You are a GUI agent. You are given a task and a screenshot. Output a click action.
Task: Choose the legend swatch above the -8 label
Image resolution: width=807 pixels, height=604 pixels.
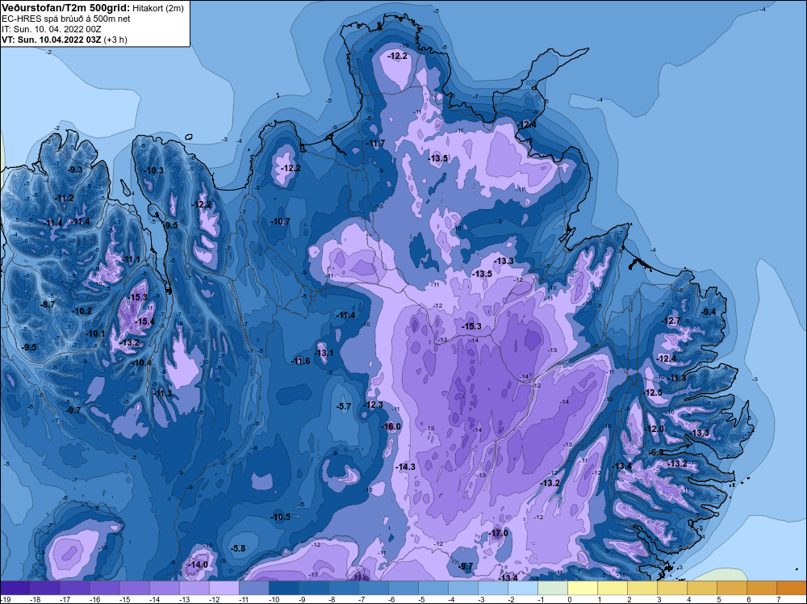click(x=343, y=588)
